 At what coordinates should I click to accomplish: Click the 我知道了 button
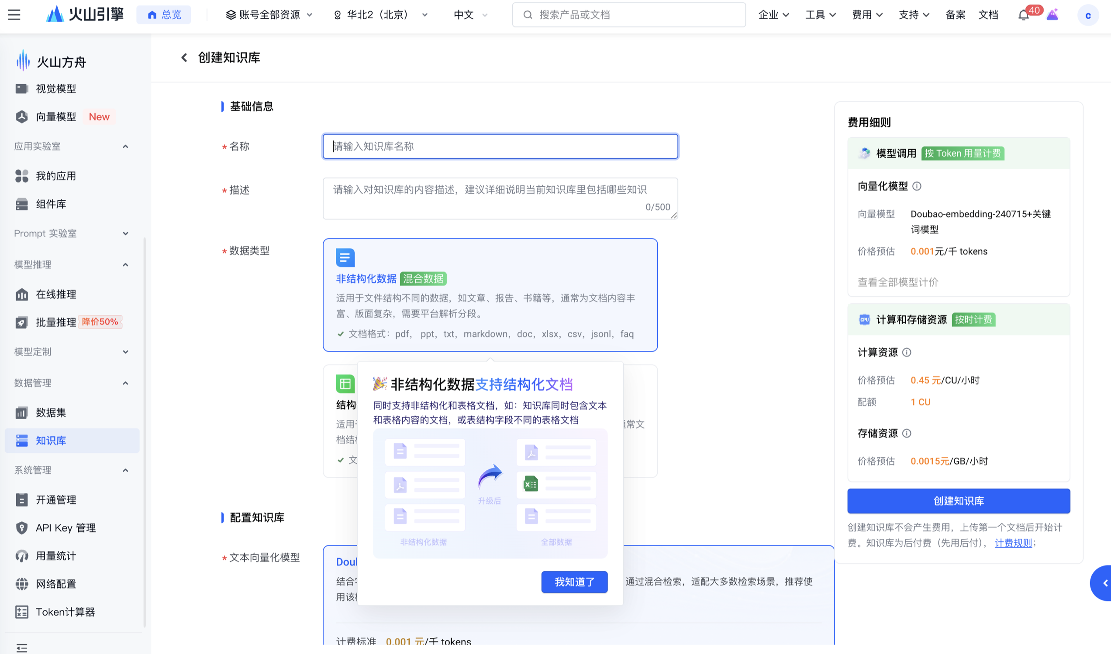[574, 582]
